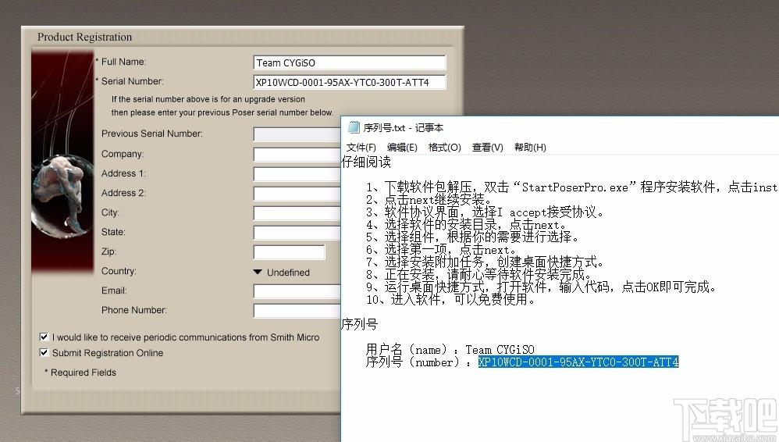The width and height of the screenshot is (779, 442).
Task: Click the Zip input field
Action: click(x=289, y=251)
